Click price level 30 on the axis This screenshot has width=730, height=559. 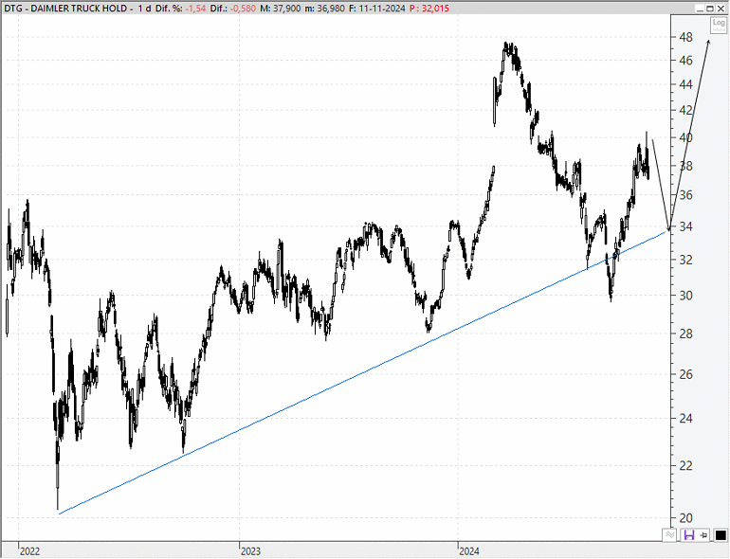pyautogui.click(x=685, y=296)
